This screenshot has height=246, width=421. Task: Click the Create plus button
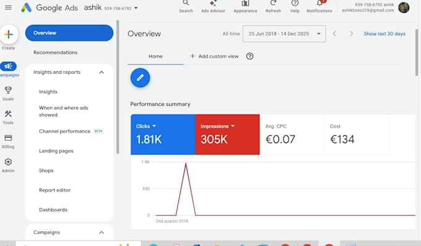(9, 35)
